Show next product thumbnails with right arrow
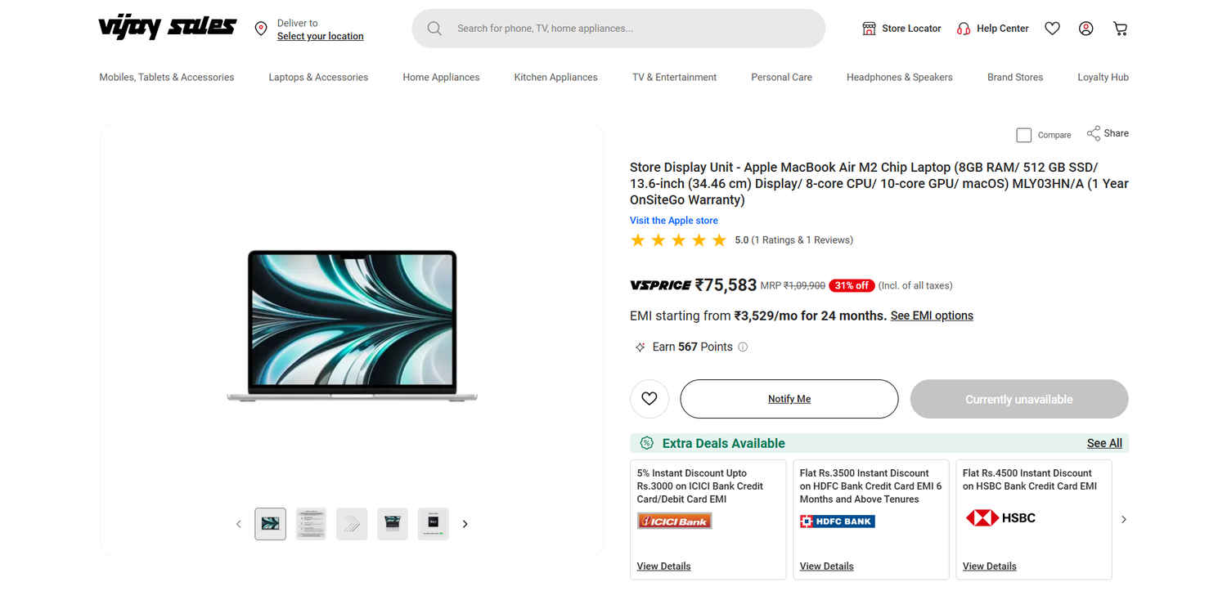This screenshot has height=600, width=1227. [x=465, y=524]
